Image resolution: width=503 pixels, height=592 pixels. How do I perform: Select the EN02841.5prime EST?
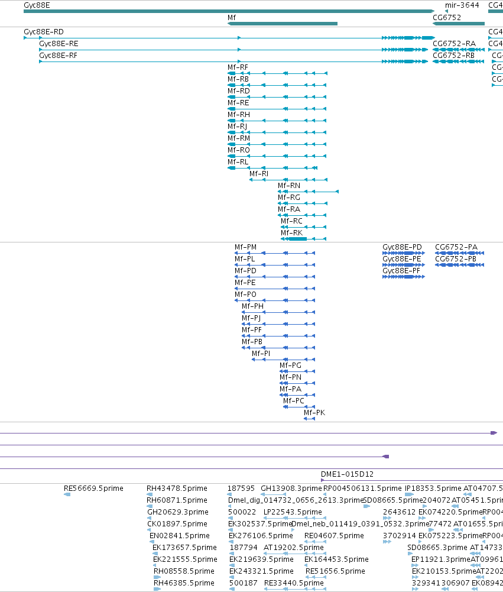click(x=152, y=542)
